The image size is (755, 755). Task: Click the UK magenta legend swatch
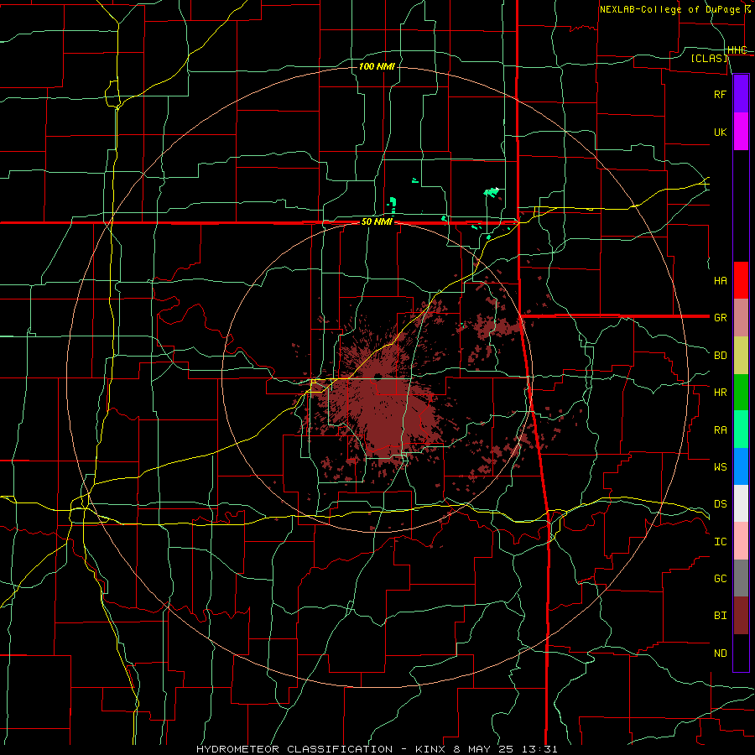pos(741,132)
